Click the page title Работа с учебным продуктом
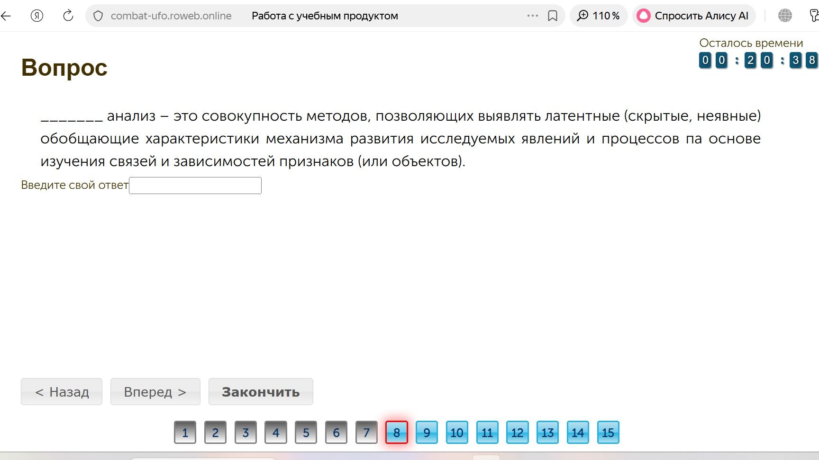Image resolution: width=819 pixels, height=460 pixels. (325, 16)
